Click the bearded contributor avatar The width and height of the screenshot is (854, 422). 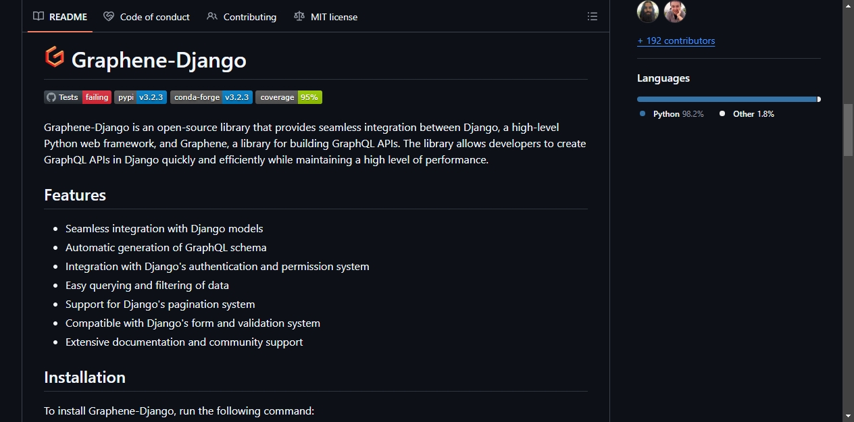[648, 11]
